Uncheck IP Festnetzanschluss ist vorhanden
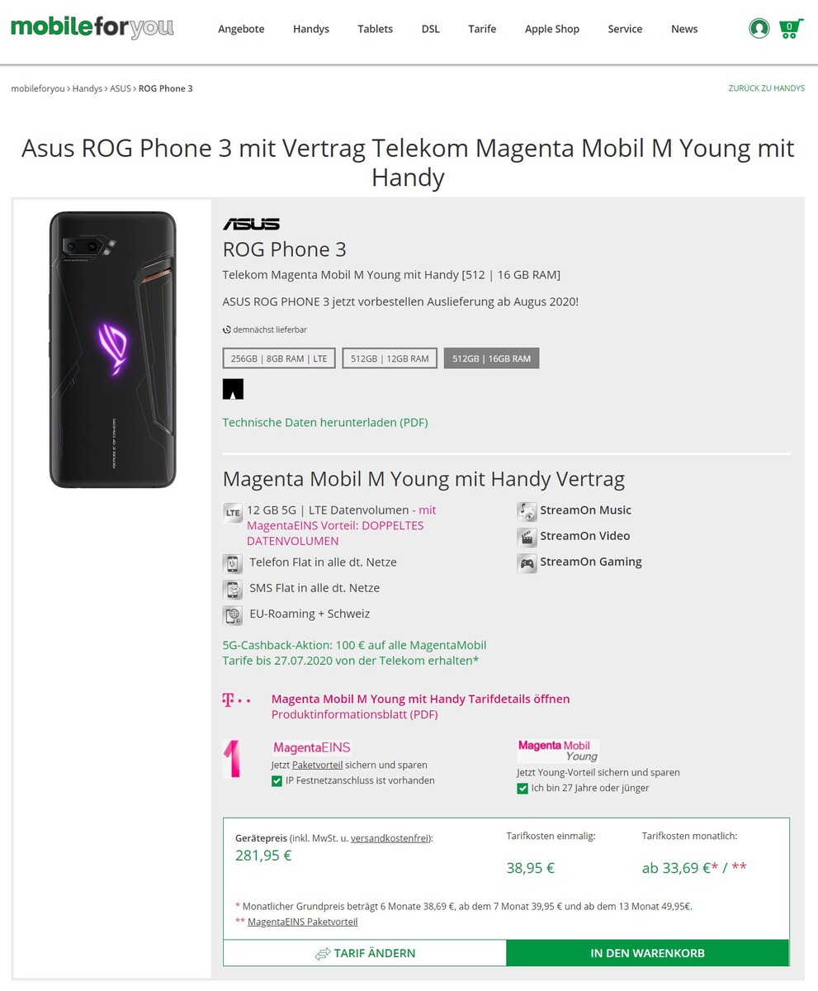The height and width of the screenshot is (991, 818). (x=277, y=780)
